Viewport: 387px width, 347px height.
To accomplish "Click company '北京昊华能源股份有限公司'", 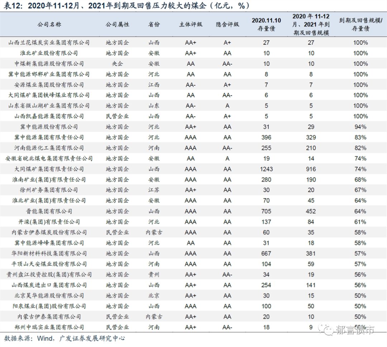I will pos(49,296).
